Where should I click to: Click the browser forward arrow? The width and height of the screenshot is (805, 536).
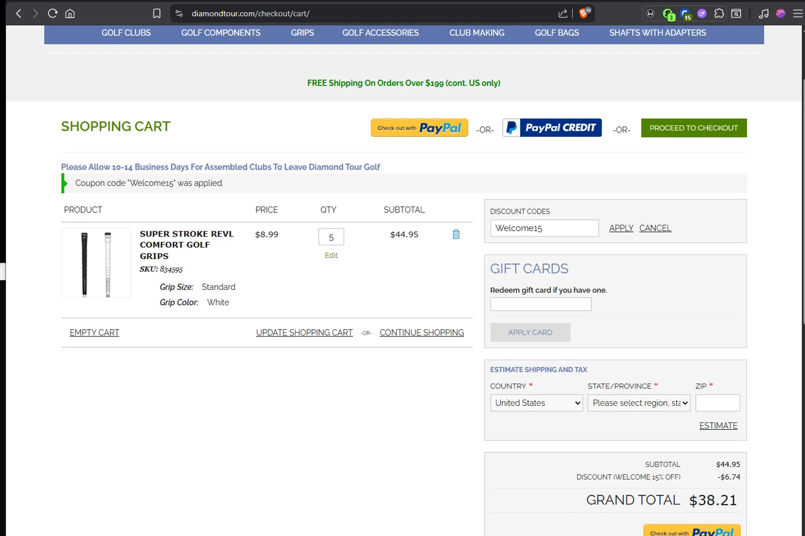click(35, 13)
